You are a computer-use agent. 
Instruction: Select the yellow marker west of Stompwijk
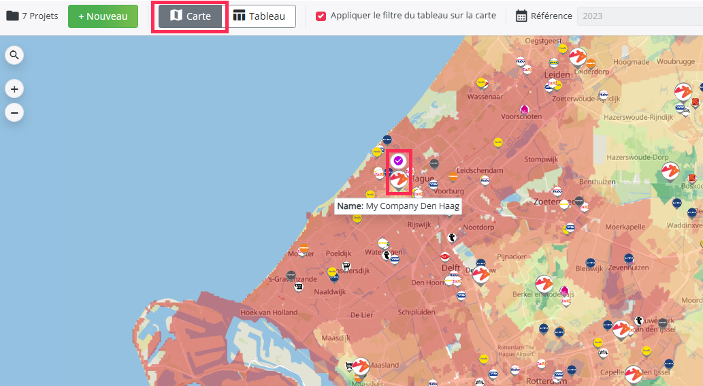(x=498, y=142)
